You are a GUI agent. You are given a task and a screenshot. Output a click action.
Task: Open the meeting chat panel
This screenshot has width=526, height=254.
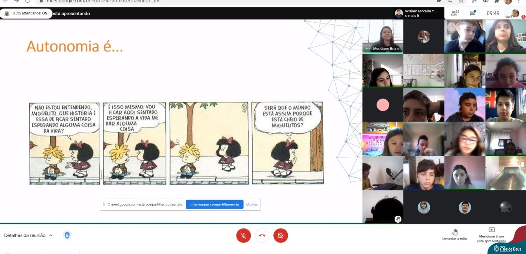[x=473, y=13]
